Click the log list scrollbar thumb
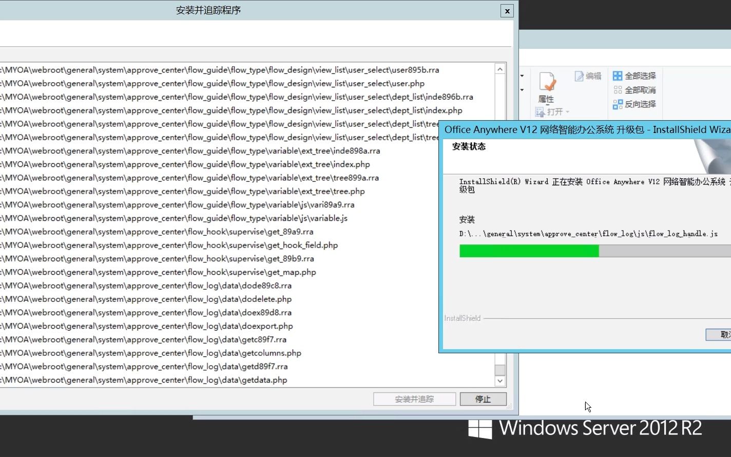Viewport: 731px width, 457px height. pos(500,370)
